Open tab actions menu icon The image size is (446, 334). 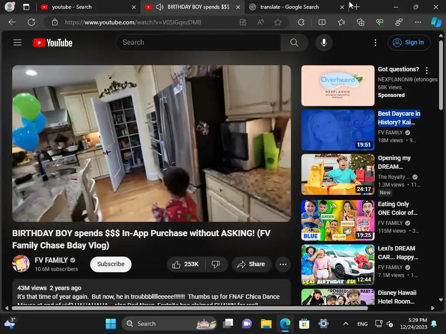coord(26,7)
